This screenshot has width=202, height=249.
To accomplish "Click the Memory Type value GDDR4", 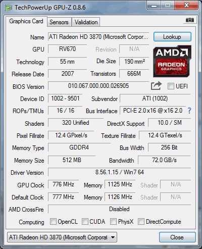I will tap(79, 147).
